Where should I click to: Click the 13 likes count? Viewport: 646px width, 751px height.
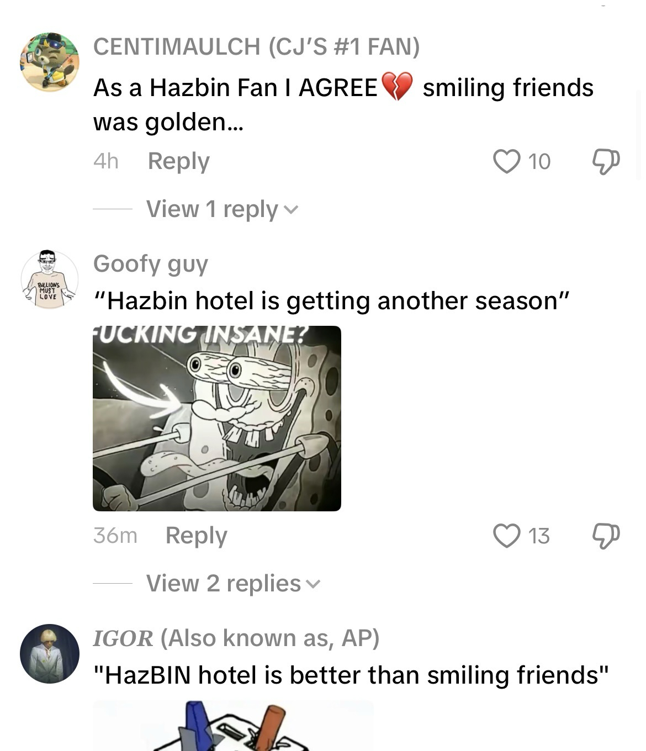pyautogui.click(x=539, y=536)
